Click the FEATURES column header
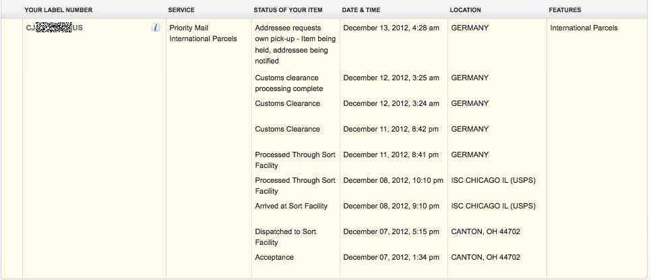This screenshot has width=651, height=280. click(x=565, y=9)
